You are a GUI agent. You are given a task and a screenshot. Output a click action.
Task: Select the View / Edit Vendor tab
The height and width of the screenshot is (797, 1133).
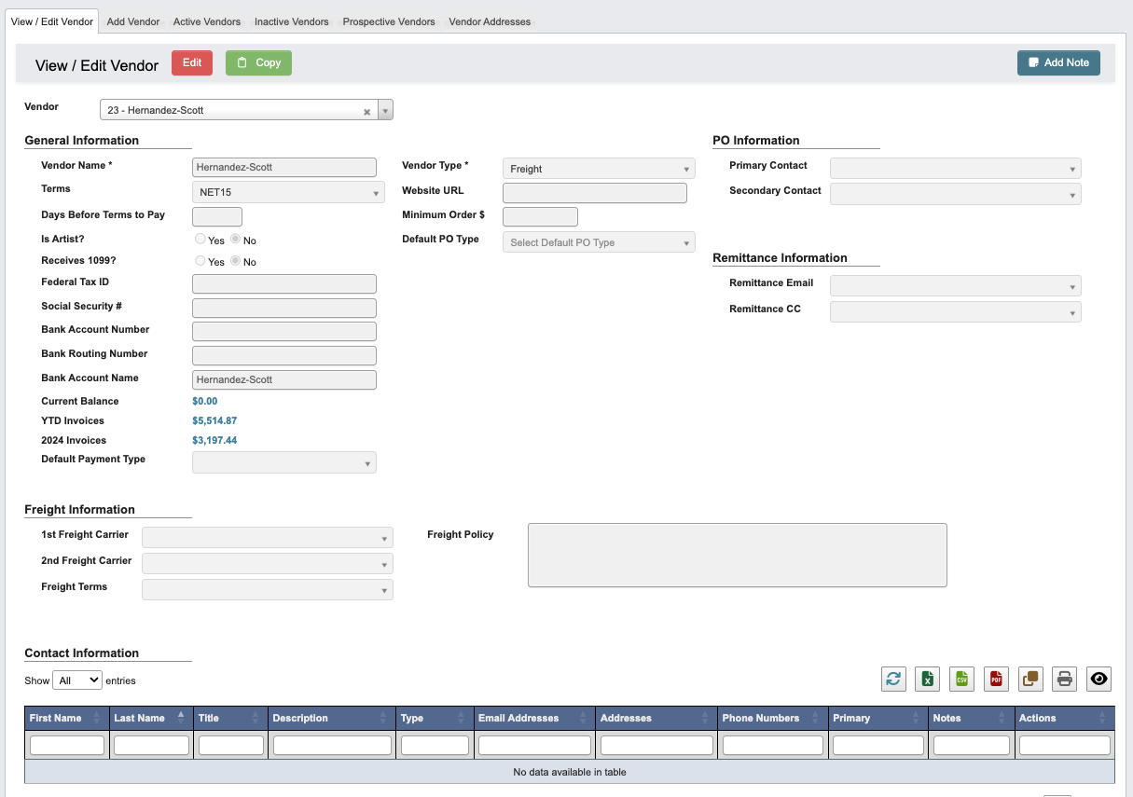(x=52, y=21)
